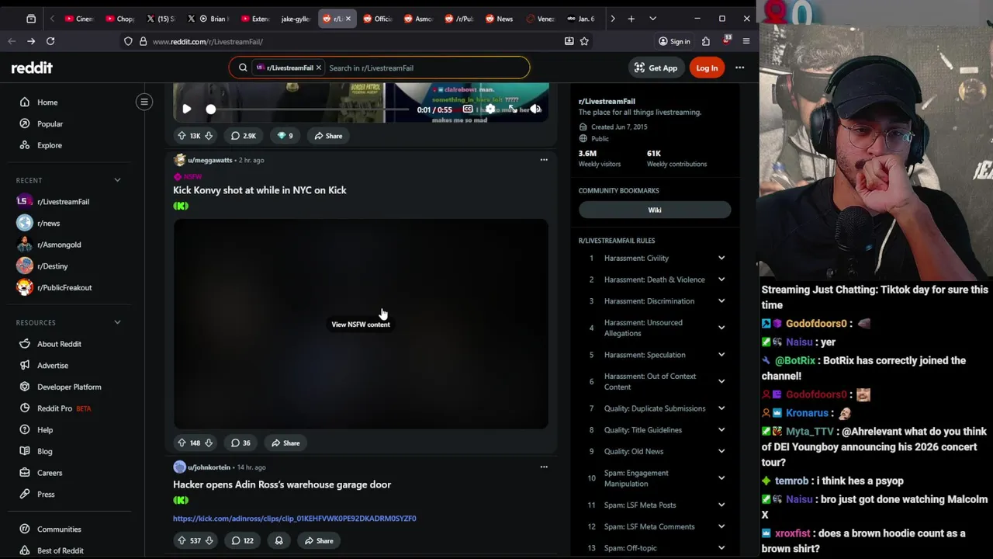The height and width of the screenshot is (559, 993).
Task: Reveal the NSFW content in Konvy post
Action: [361, 325]
